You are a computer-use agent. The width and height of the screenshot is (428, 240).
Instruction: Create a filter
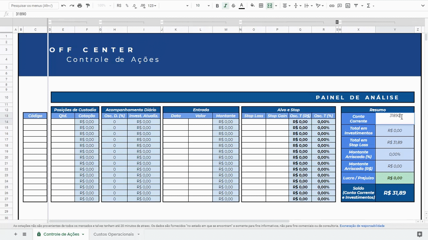click(356, 6)
